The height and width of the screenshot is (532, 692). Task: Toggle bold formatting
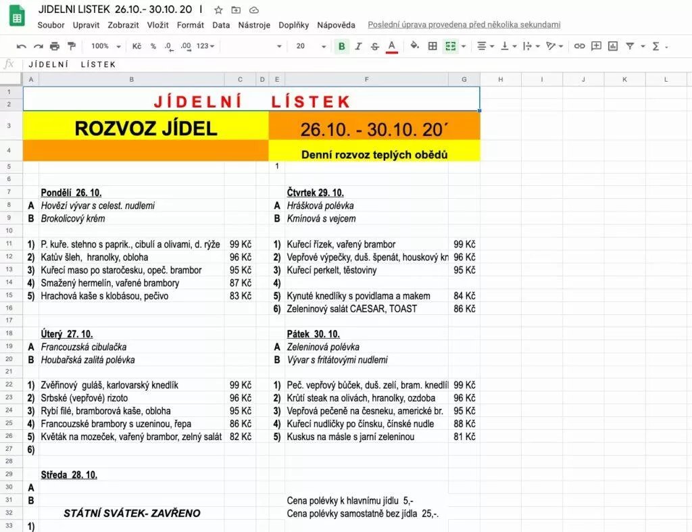click(x=341, y=46)
